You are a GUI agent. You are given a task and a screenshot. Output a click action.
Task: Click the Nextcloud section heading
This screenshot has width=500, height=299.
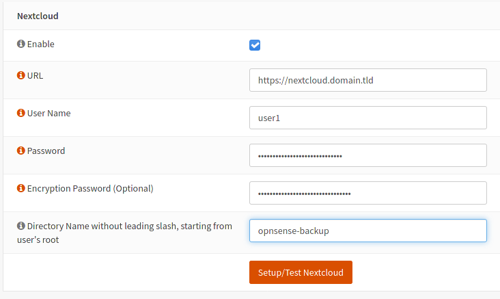(38, 16)
